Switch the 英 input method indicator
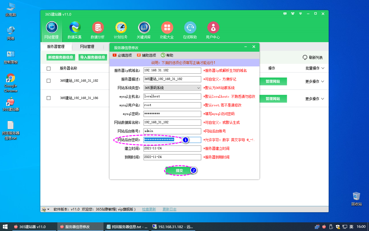 (x=351, y=227)
